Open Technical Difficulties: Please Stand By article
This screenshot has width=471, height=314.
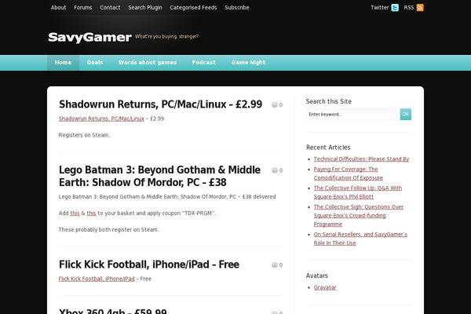pos(361,159)
